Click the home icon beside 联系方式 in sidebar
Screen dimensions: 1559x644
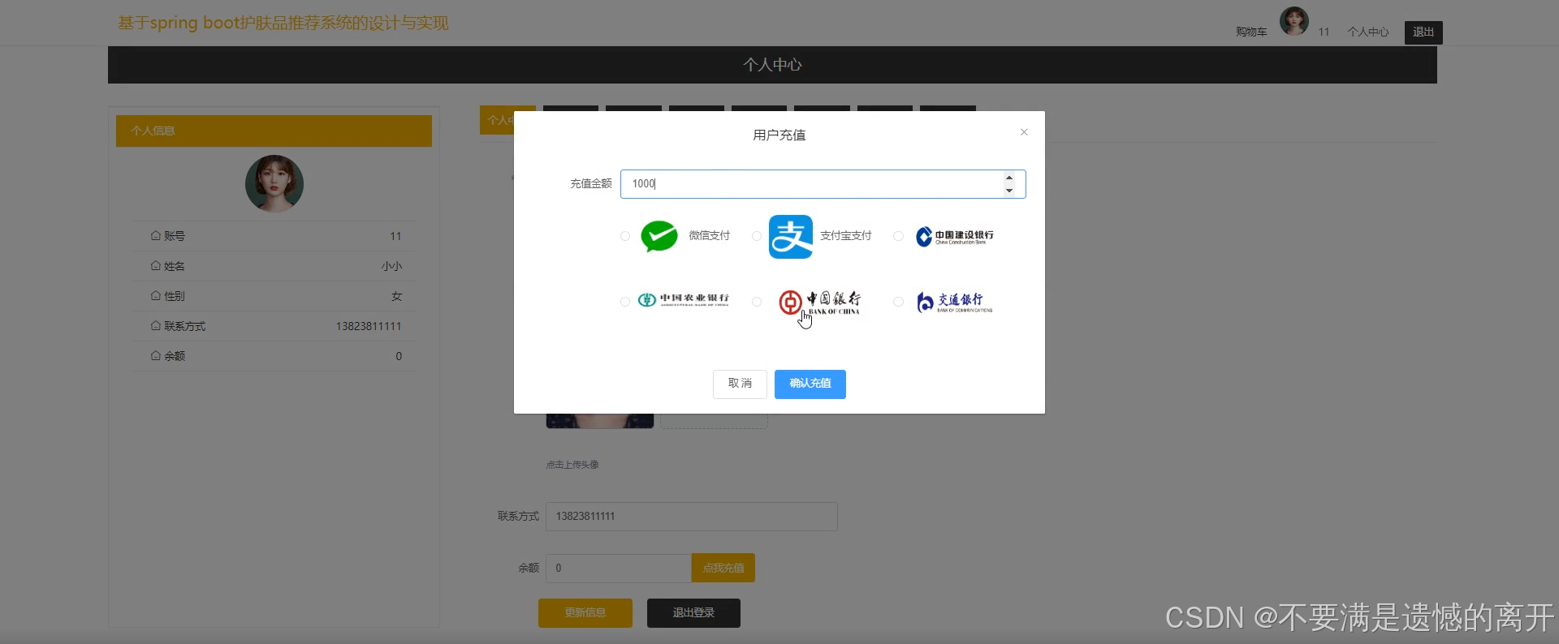[x=156, y=326]
